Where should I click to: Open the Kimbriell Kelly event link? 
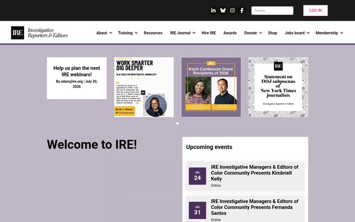[x=255, y=173]
